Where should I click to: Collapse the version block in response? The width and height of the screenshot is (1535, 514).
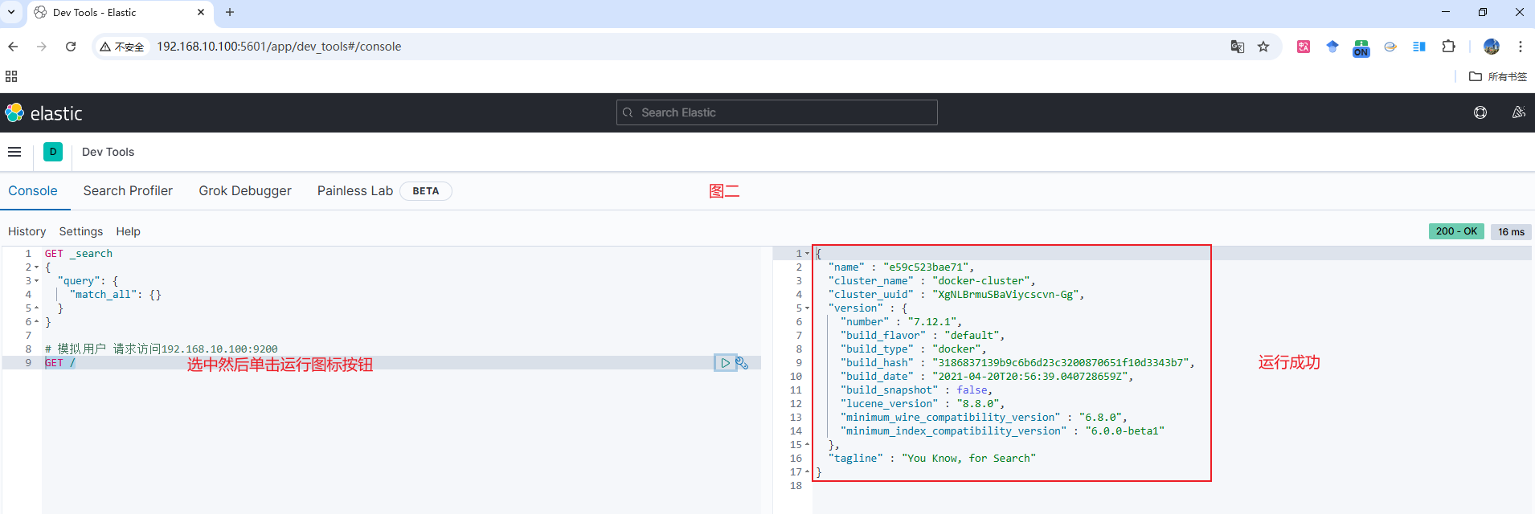point(807,308)
